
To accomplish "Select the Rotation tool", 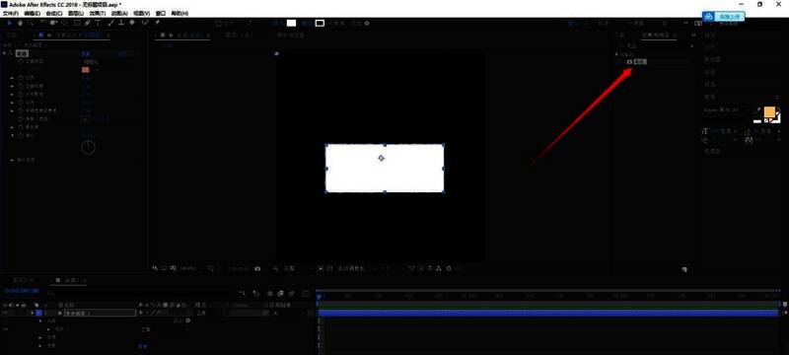I will tap(43, 23).
